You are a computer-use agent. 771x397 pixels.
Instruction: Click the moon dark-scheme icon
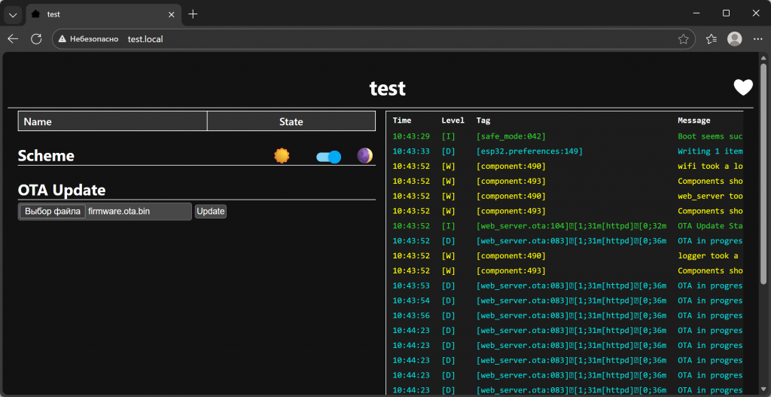click(x=364, y=156)
